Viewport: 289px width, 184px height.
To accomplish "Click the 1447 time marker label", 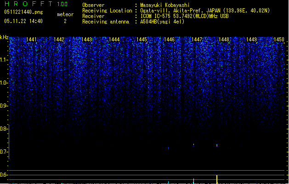I will click(197, 40).
